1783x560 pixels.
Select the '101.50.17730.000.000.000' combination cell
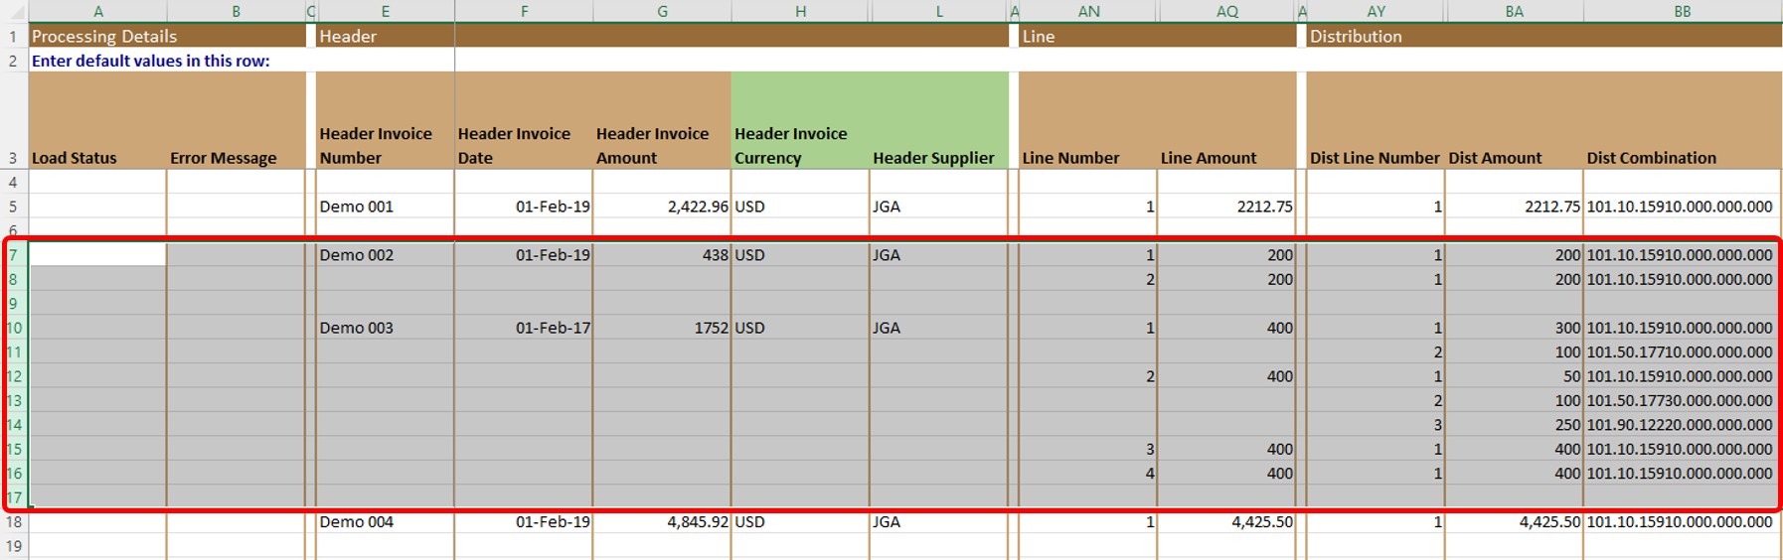click(1682, 400)
